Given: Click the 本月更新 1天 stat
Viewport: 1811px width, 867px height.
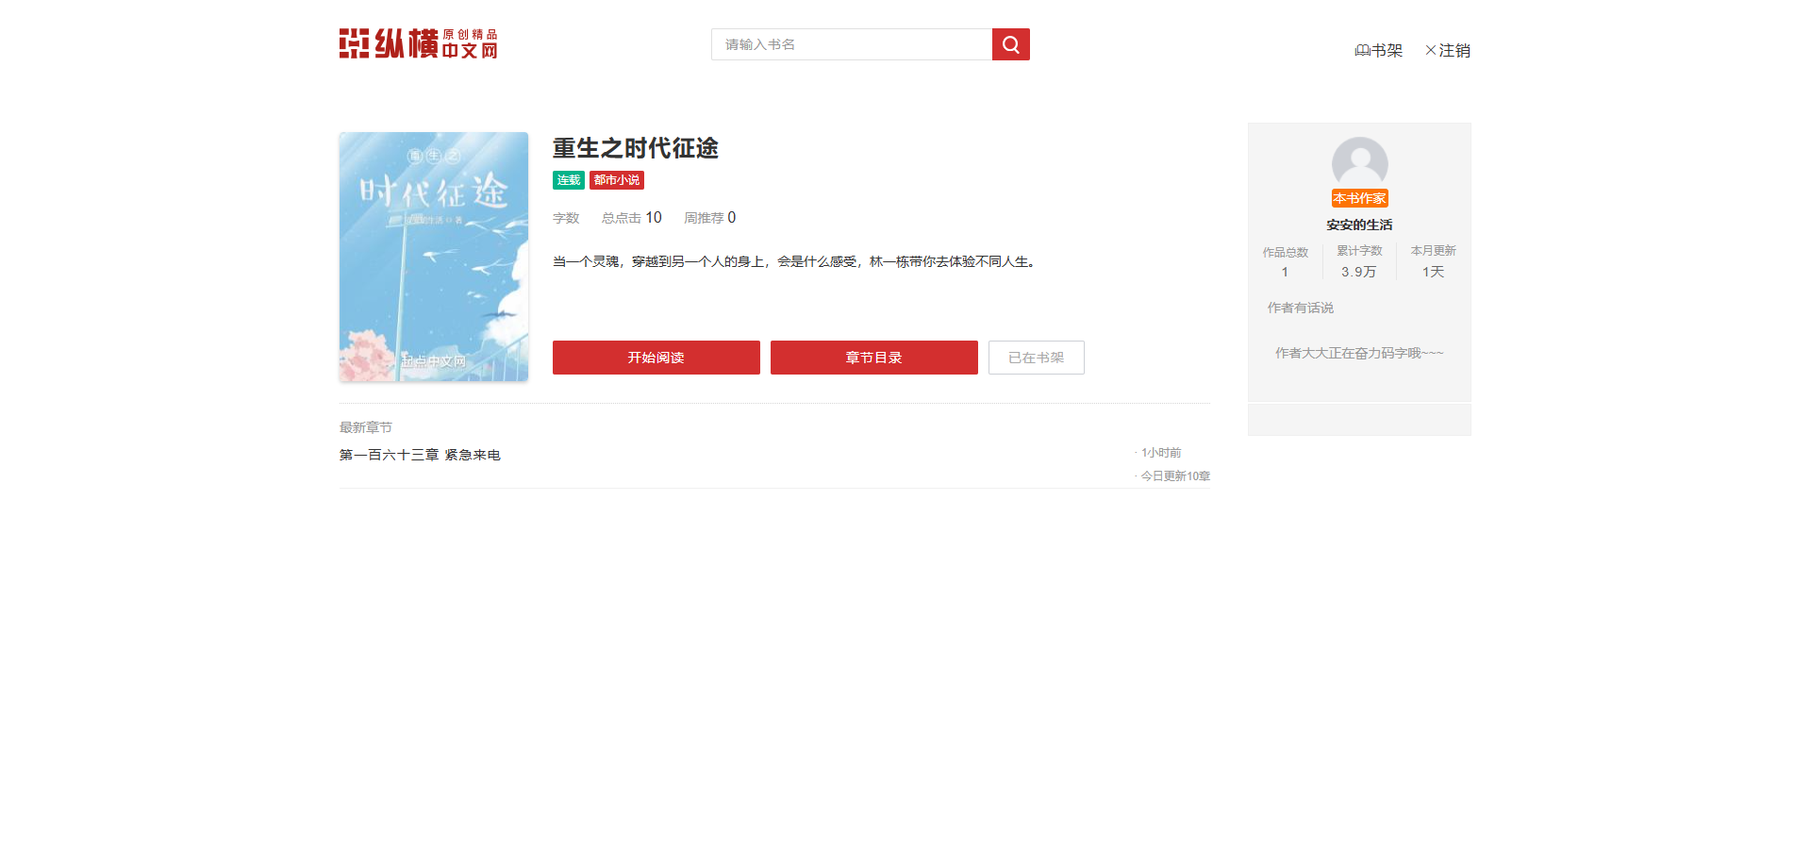Looking at the screenshot, I should [1433, 261].
